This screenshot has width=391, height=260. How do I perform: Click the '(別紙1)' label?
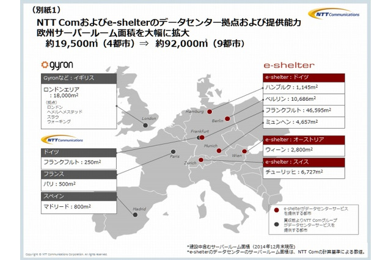pyautogui.click(x=46, y=10)
